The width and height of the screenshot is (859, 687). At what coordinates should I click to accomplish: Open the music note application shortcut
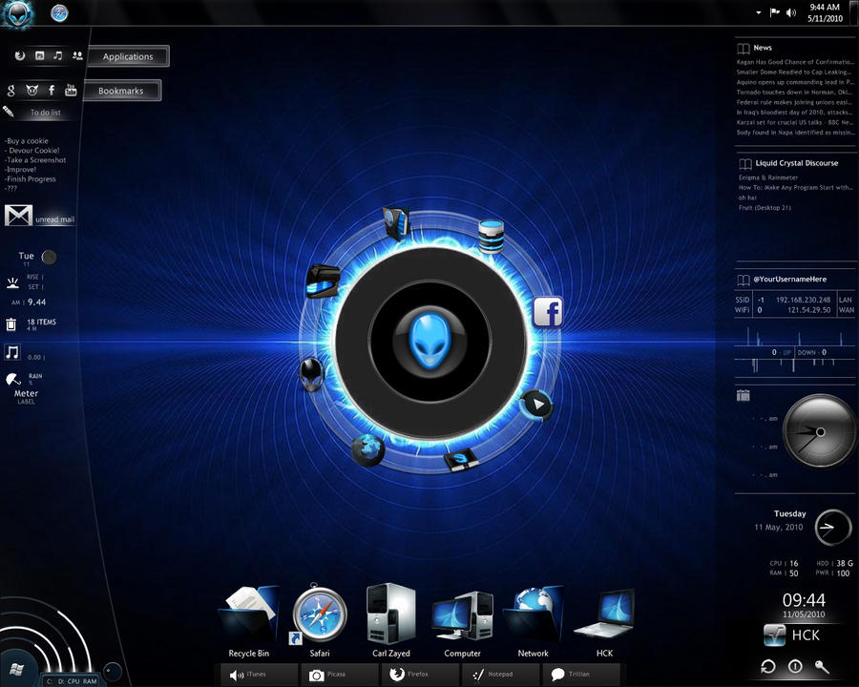pyautogui.click(x=58, y=55)
